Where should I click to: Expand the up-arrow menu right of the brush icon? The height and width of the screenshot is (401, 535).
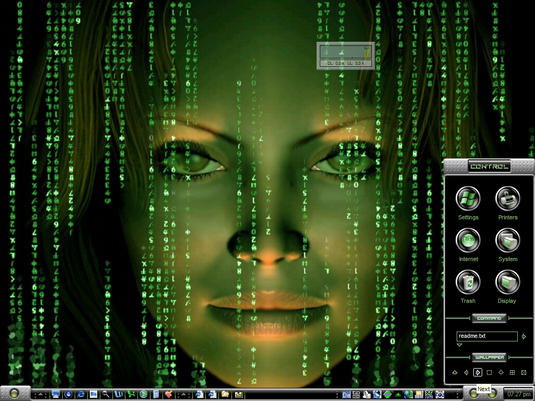point(183,394)
